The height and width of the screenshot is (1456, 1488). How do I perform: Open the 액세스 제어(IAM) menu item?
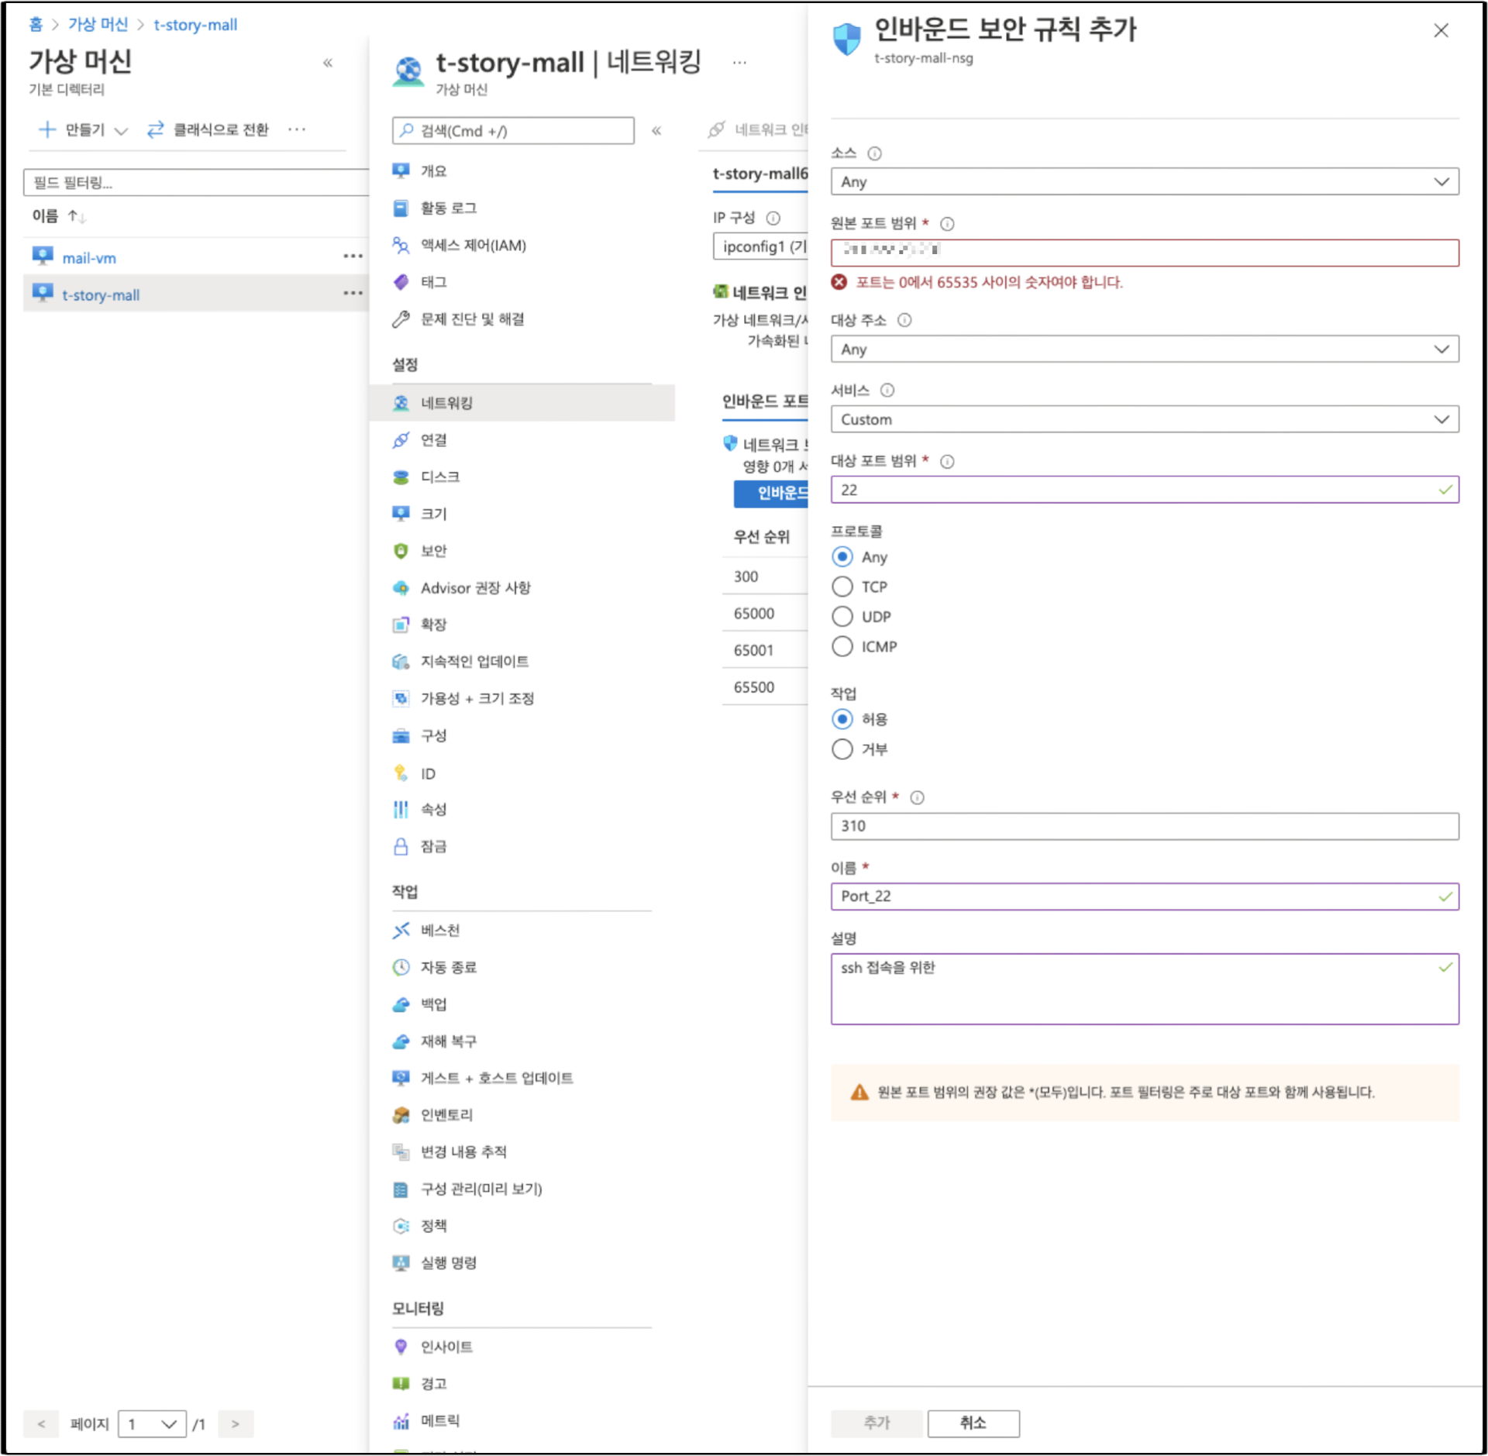(x=473, y=246)
